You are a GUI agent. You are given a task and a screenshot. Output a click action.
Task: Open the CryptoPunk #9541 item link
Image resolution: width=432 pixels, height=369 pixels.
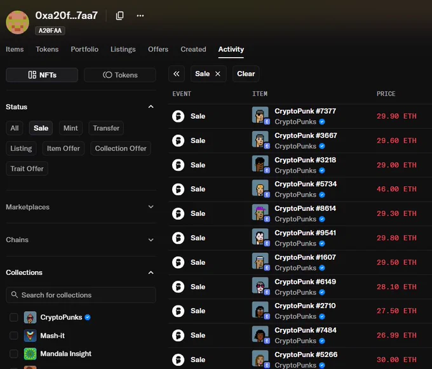pyautogui.click(x=306, y=233)
